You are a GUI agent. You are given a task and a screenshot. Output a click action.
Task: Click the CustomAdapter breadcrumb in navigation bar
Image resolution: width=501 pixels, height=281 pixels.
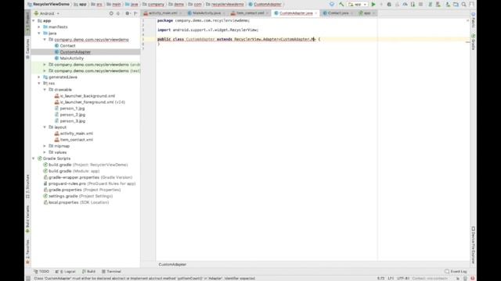tap(265, 5)
